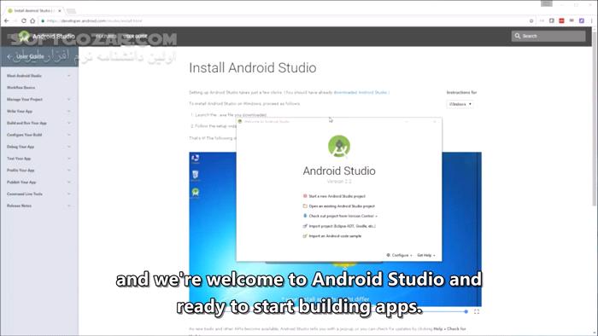The width and height of the screenshot is (598, 336).
Task: Reload the page with the browser refresh icon
Action: (24, 21)
